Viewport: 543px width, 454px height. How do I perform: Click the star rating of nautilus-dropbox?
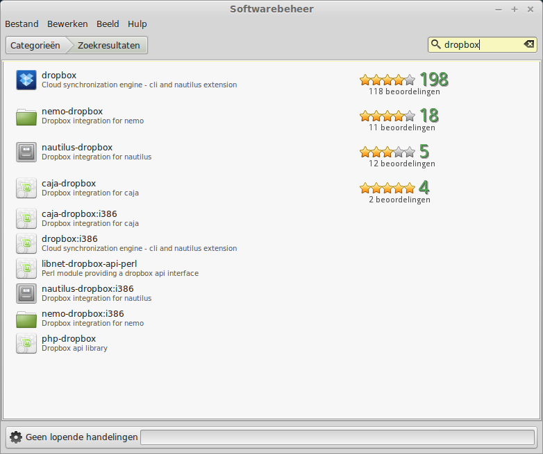pos(387,152)
